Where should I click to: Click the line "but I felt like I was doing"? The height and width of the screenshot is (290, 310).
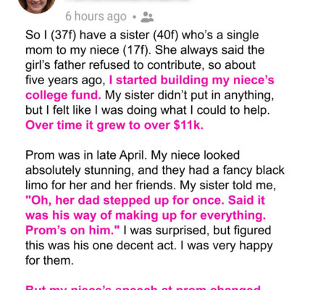147,110
